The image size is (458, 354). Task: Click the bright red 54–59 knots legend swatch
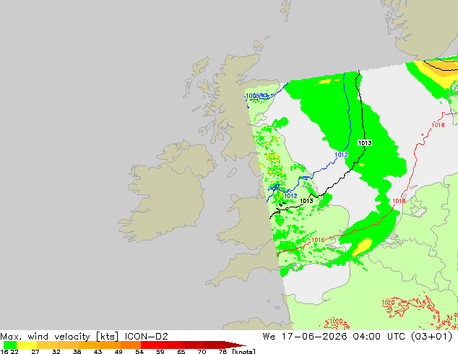coord(151,345)
